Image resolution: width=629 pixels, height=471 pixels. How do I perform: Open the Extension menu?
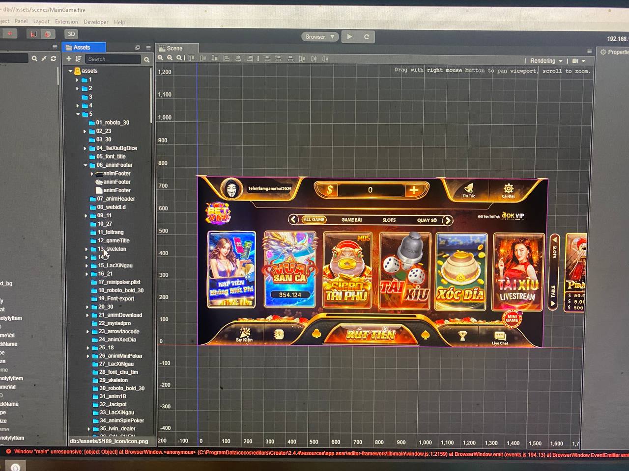(66, 22)
